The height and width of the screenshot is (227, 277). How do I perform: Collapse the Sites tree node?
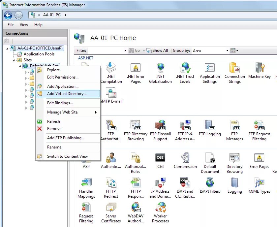tap(14, 60)
